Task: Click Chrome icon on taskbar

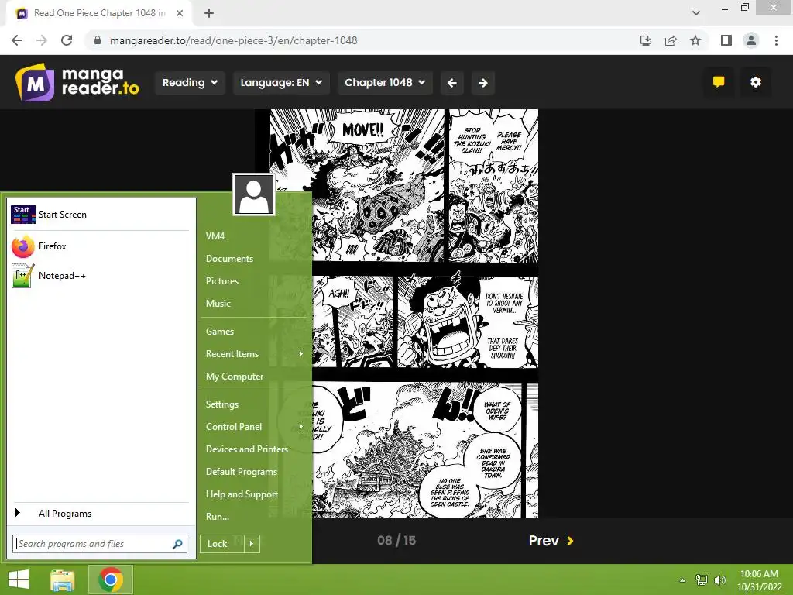Action: (x=111, y=580)
